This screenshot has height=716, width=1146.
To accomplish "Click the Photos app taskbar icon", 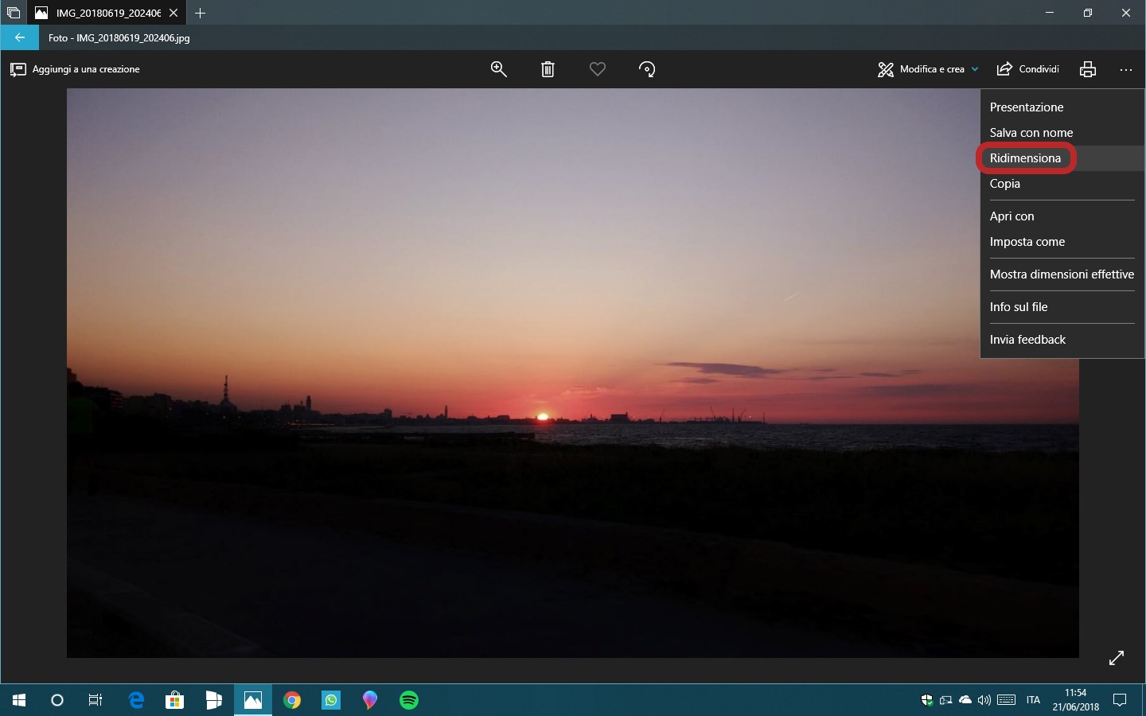I will coord(253,700).
